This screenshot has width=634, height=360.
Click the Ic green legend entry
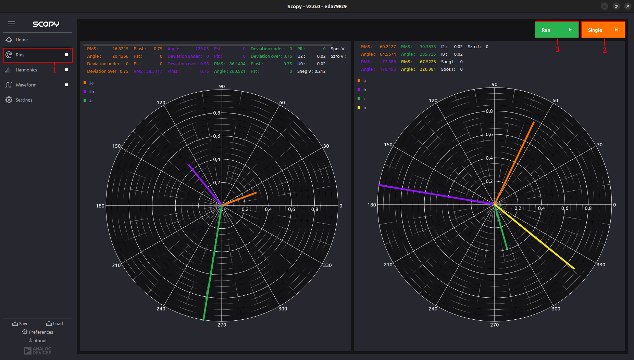pos(362,98)
